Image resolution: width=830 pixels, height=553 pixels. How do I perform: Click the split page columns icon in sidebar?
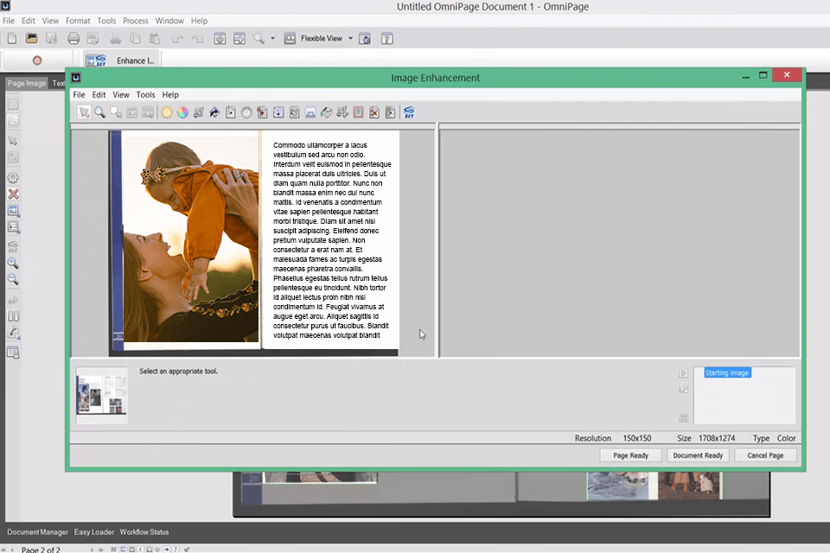click(13, 316)
